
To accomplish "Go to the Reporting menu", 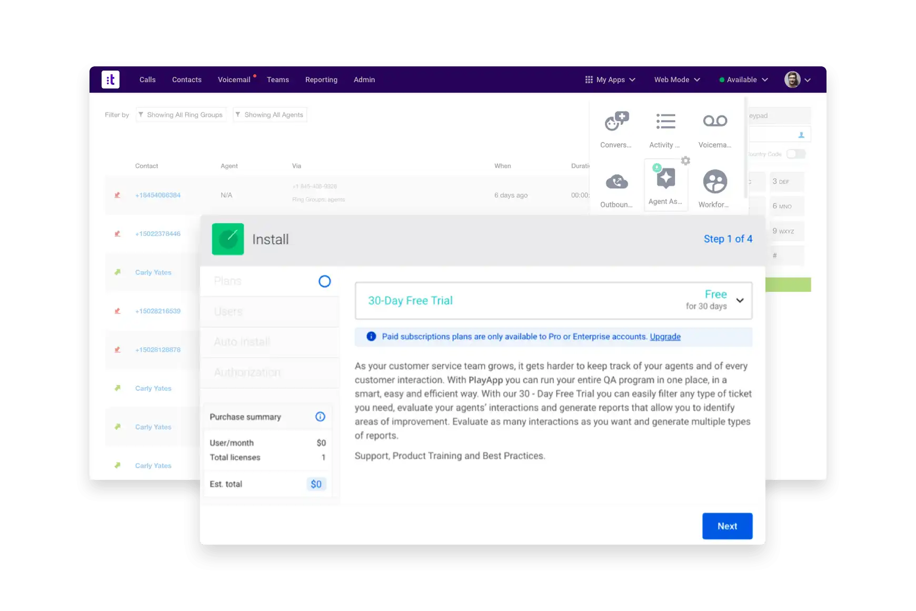I will tap(321, 80).
